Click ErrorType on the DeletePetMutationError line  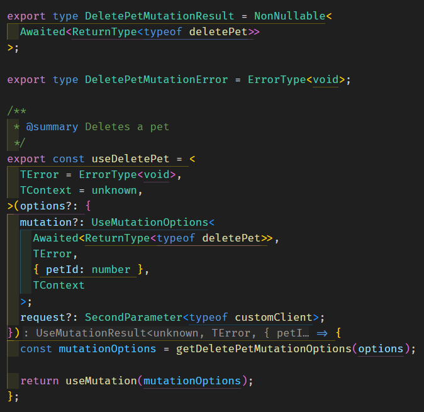click(x=277, y=80)
